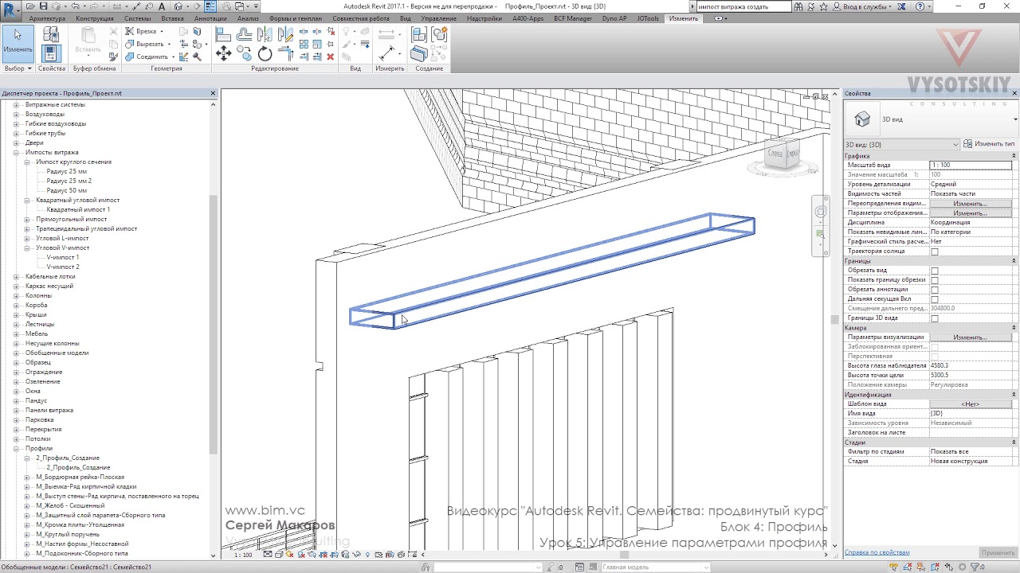Collapse the Импосты витража tree node

click(16, 153)
